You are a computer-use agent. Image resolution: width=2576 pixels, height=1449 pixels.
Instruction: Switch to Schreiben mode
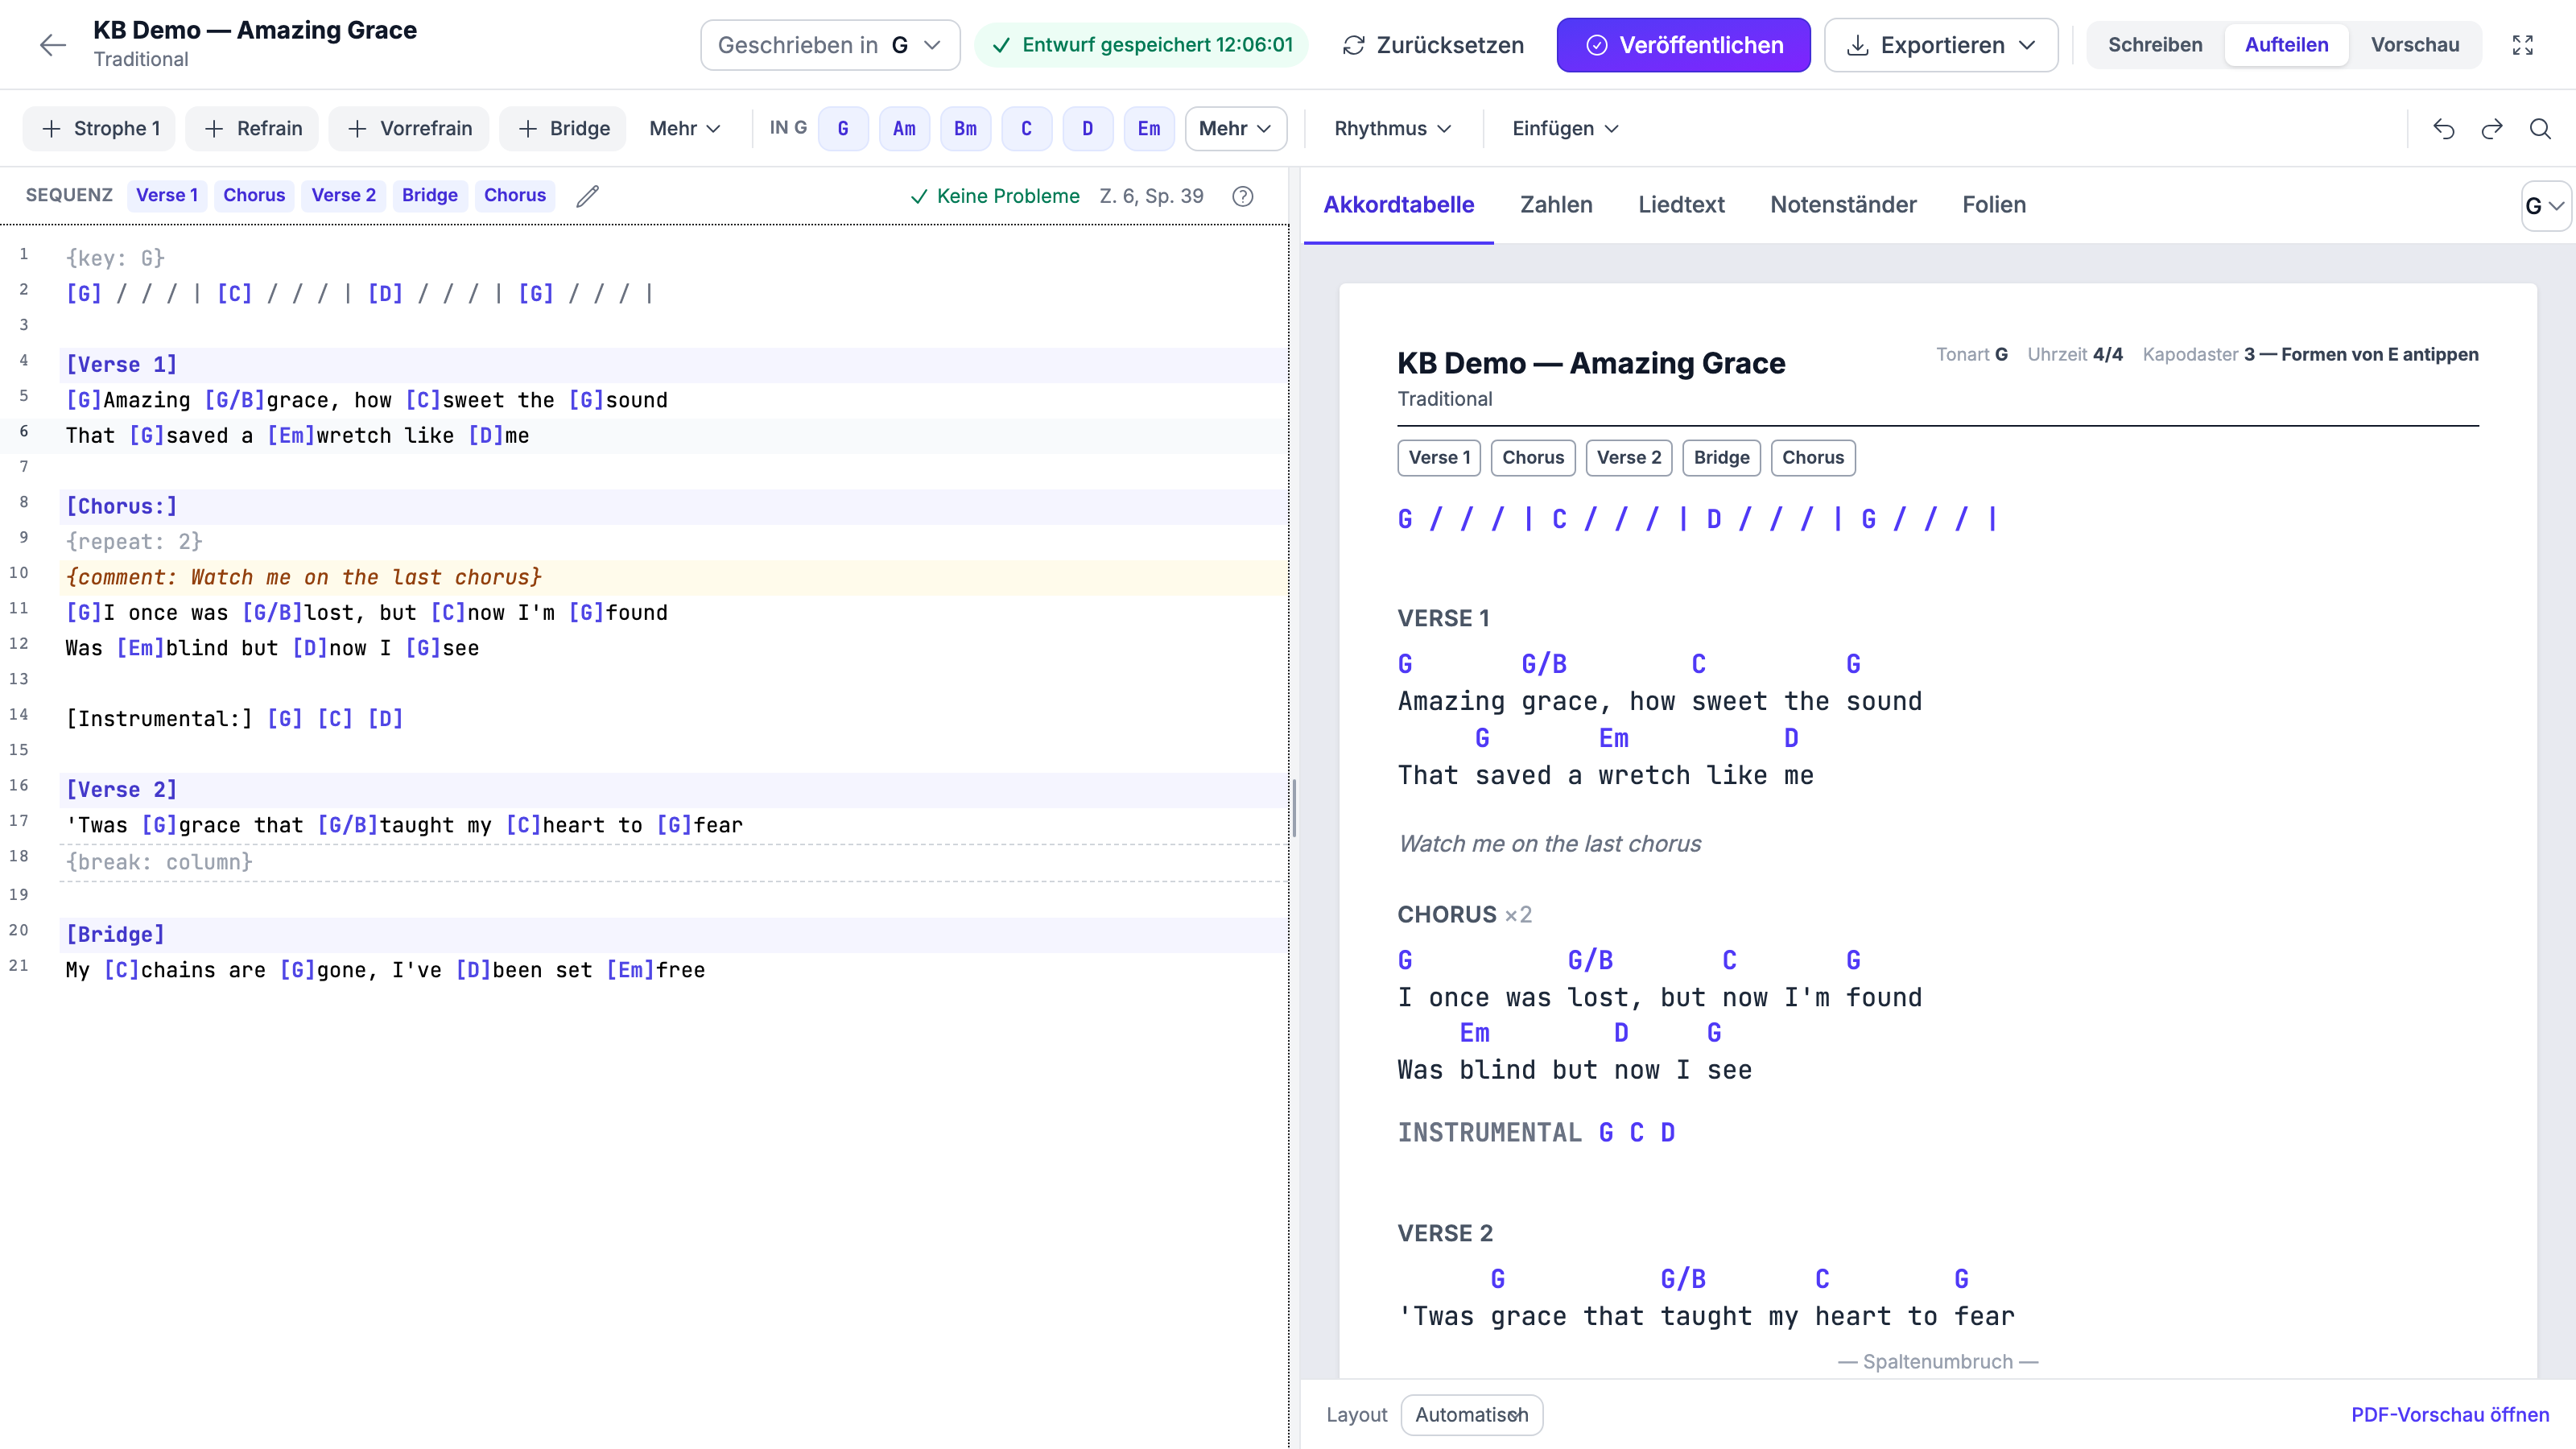click(2155, 45)
